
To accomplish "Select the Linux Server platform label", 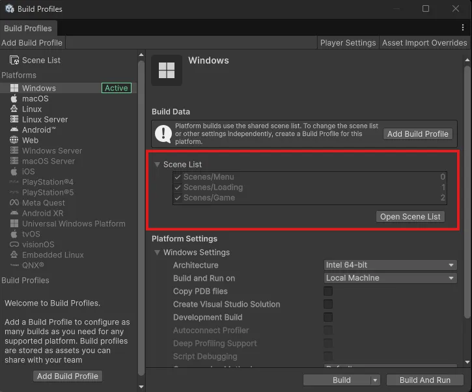I will tap(45, 120).
